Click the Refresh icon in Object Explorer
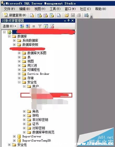The width and height of the screenshot is (115, 147). coord(46,26)
